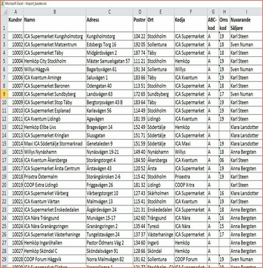
Task: Select column D header
Action: coord(140,11)
